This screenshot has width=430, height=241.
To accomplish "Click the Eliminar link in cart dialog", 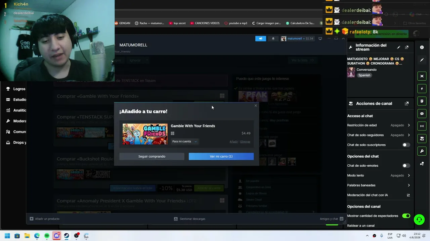I will click(245, 142).
